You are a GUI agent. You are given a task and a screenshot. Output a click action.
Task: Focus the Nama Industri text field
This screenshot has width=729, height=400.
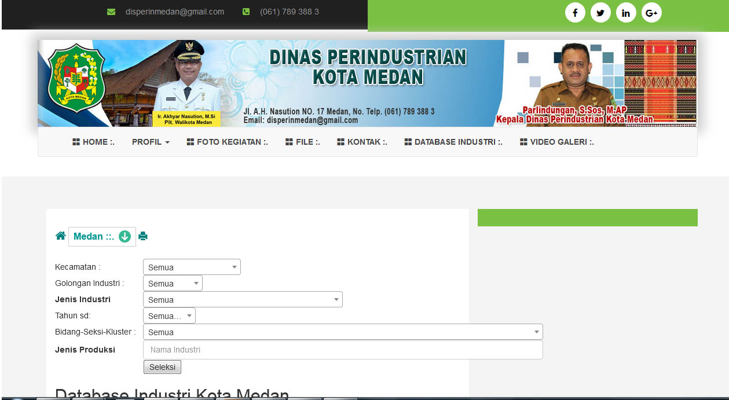[343, 350]
